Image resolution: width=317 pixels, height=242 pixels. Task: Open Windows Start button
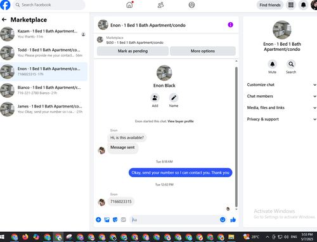pos(3,237)
